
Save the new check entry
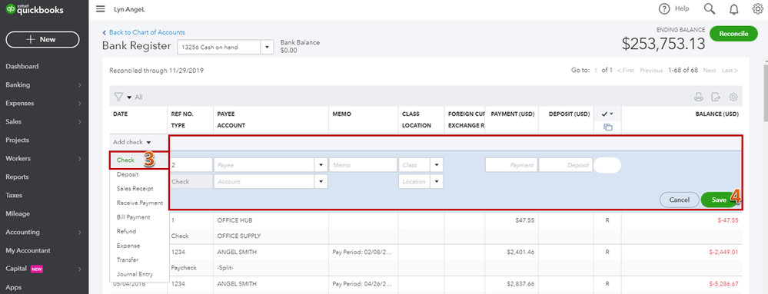tap(719, 200)
